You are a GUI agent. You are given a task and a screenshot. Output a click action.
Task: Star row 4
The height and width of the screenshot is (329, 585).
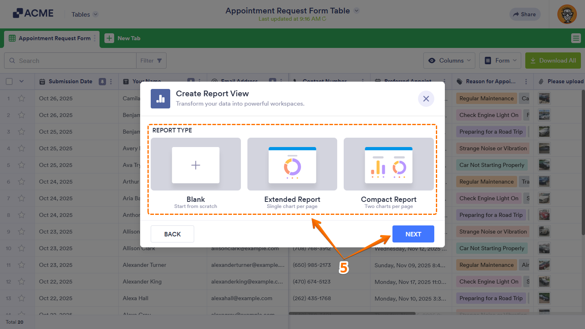[x=22, y=148]
